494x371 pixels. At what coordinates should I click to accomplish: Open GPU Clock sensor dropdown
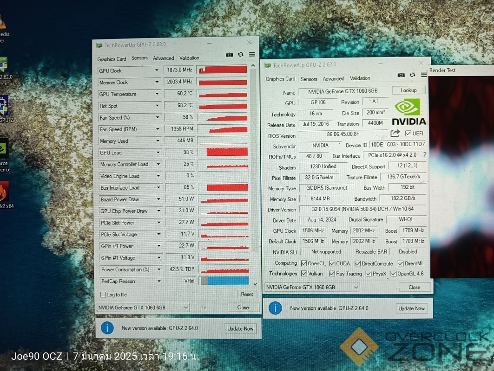(x=157, y=70)
